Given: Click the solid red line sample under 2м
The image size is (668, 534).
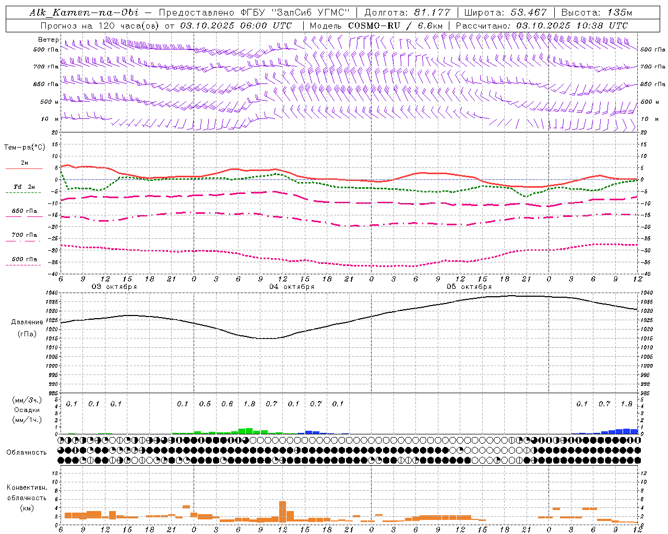Looking at the screenshot, I should click(x=24, y=169).
